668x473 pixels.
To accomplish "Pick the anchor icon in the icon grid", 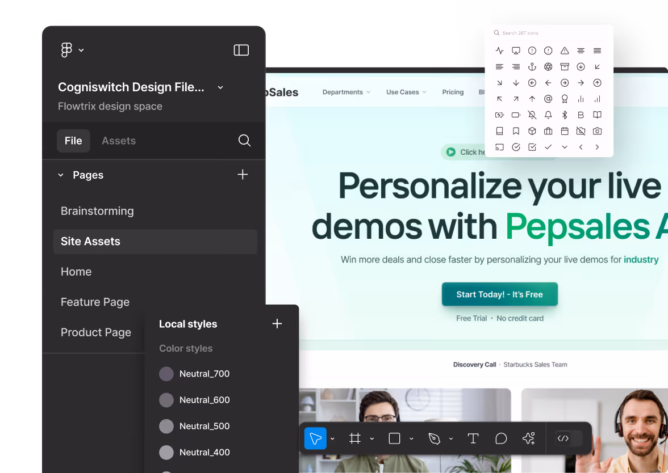I will coord(532,67).
